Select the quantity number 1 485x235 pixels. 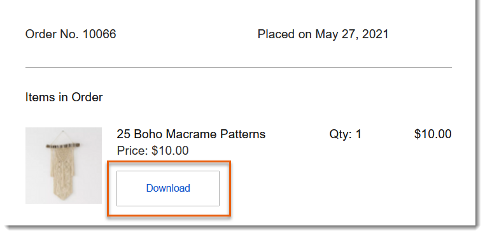tap(358, 134)
